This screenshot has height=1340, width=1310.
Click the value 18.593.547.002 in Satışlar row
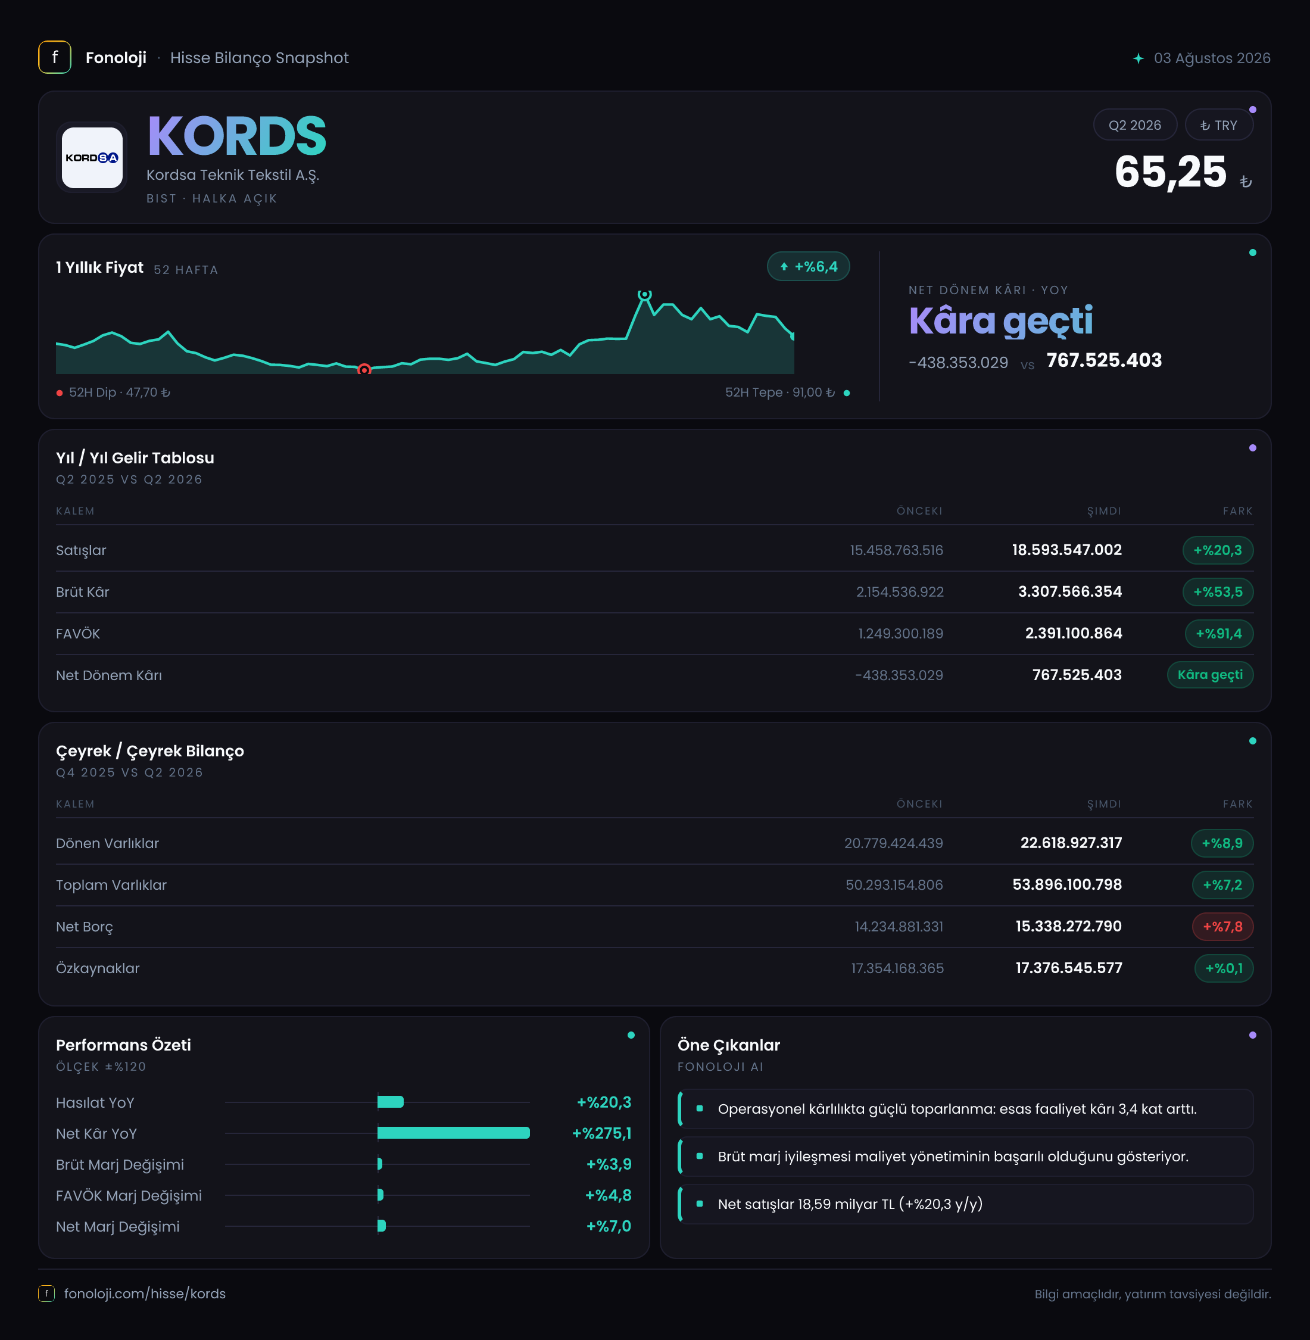point(1066,550)
